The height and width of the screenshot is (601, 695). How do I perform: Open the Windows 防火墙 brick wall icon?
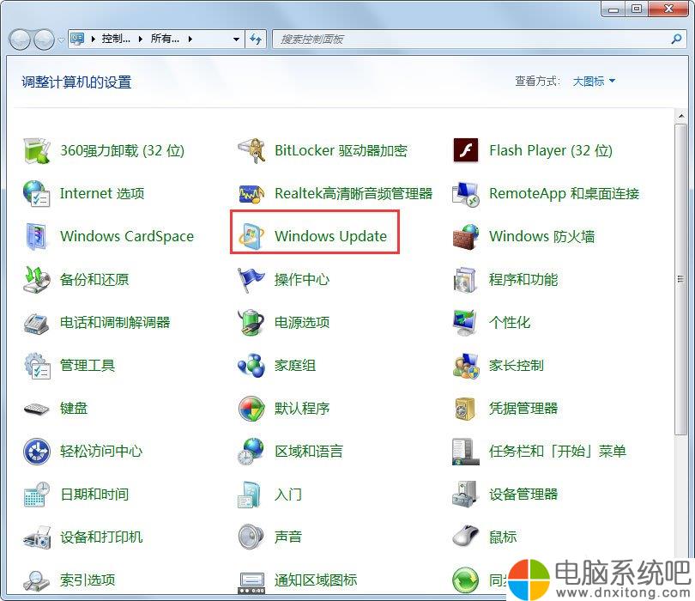tap(466, 236)
